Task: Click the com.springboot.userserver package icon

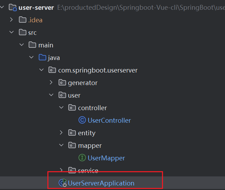Action: pos(52,70)
